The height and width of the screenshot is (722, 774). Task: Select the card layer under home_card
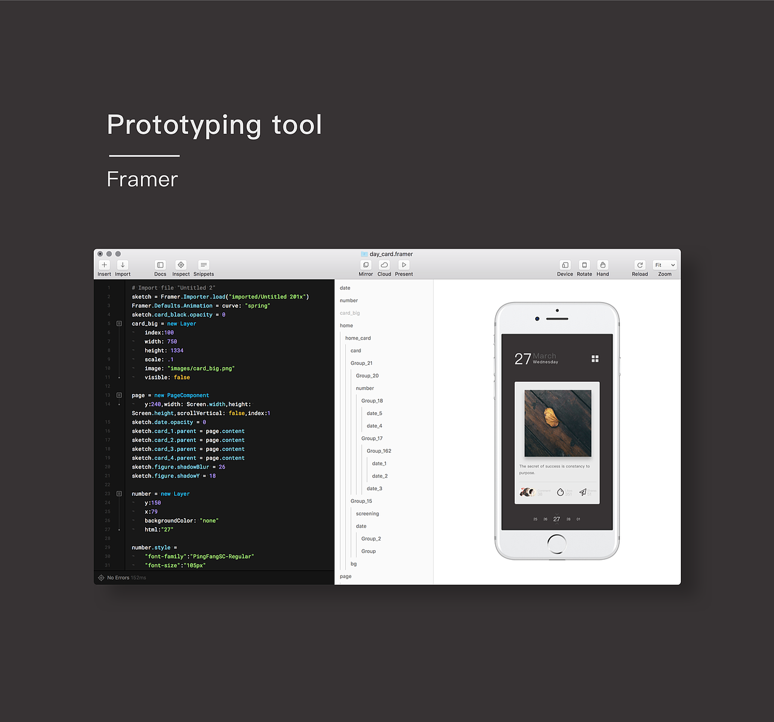[x=356, y=351]
